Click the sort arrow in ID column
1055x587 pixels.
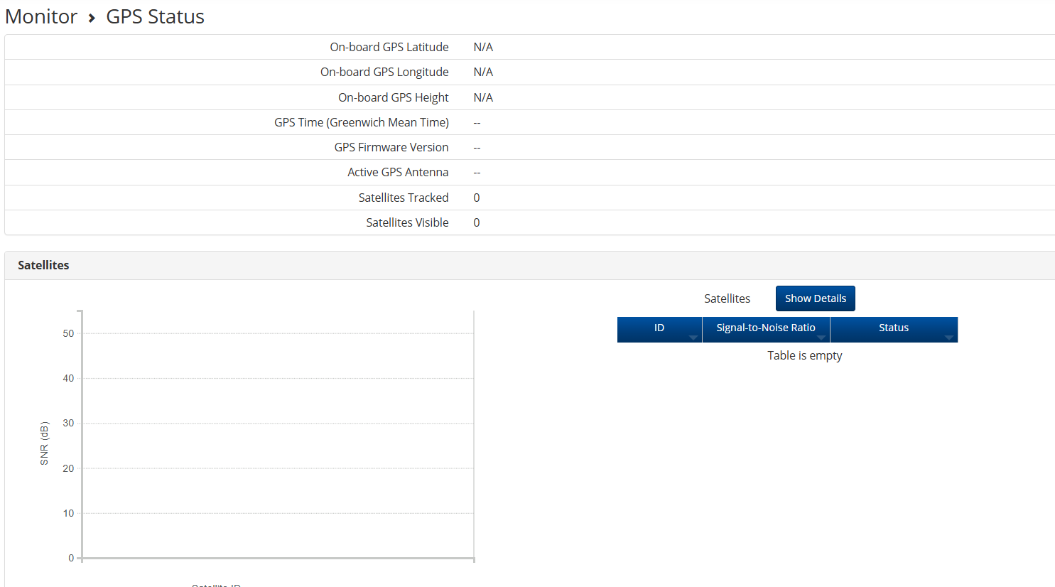coord(693,338)
